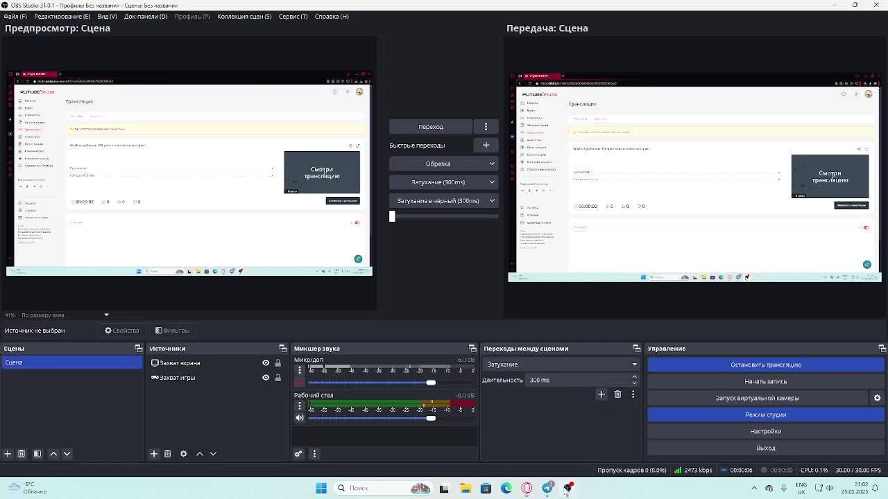Viewport: 888px width, 499px height.
Task: Open Telegram from the taskbar
Action: (x=547, y=488)
